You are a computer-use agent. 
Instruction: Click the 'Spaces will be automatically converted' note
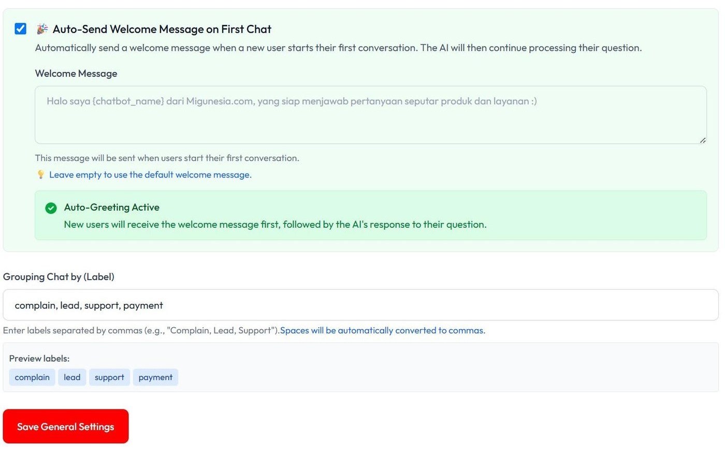click(383, 330)
